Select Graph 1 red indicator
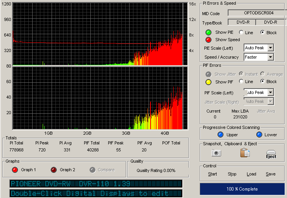This screenshot has width=287, height=198. pos(15,170)
